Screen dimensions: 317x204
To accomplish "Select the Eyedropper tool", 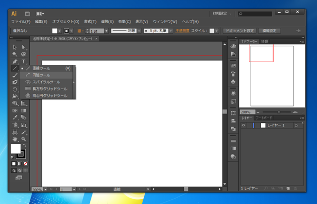I will click(15, 118).
